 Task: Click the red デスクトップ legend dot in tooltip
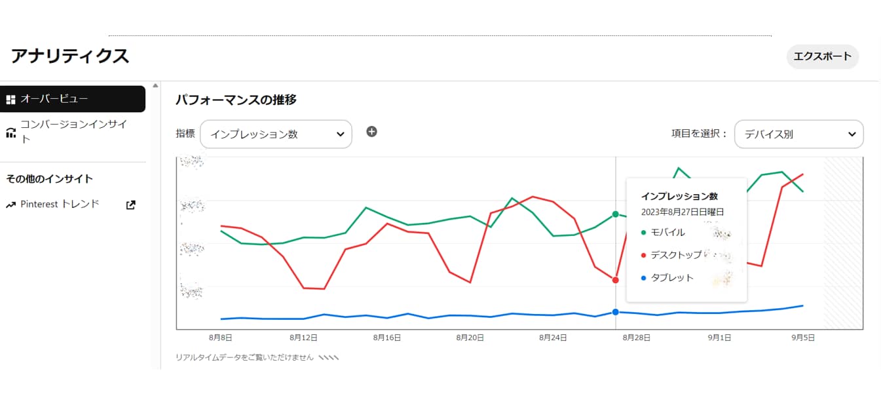pyautogui.click(x=643, y=255)
